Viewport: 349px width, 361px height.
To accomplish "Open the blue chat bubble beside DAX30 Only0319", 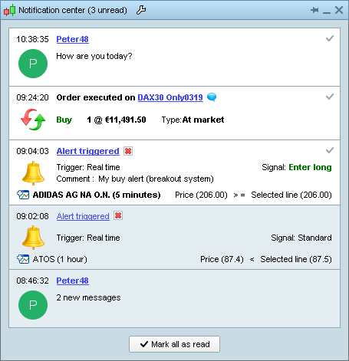I will (212, 97).
